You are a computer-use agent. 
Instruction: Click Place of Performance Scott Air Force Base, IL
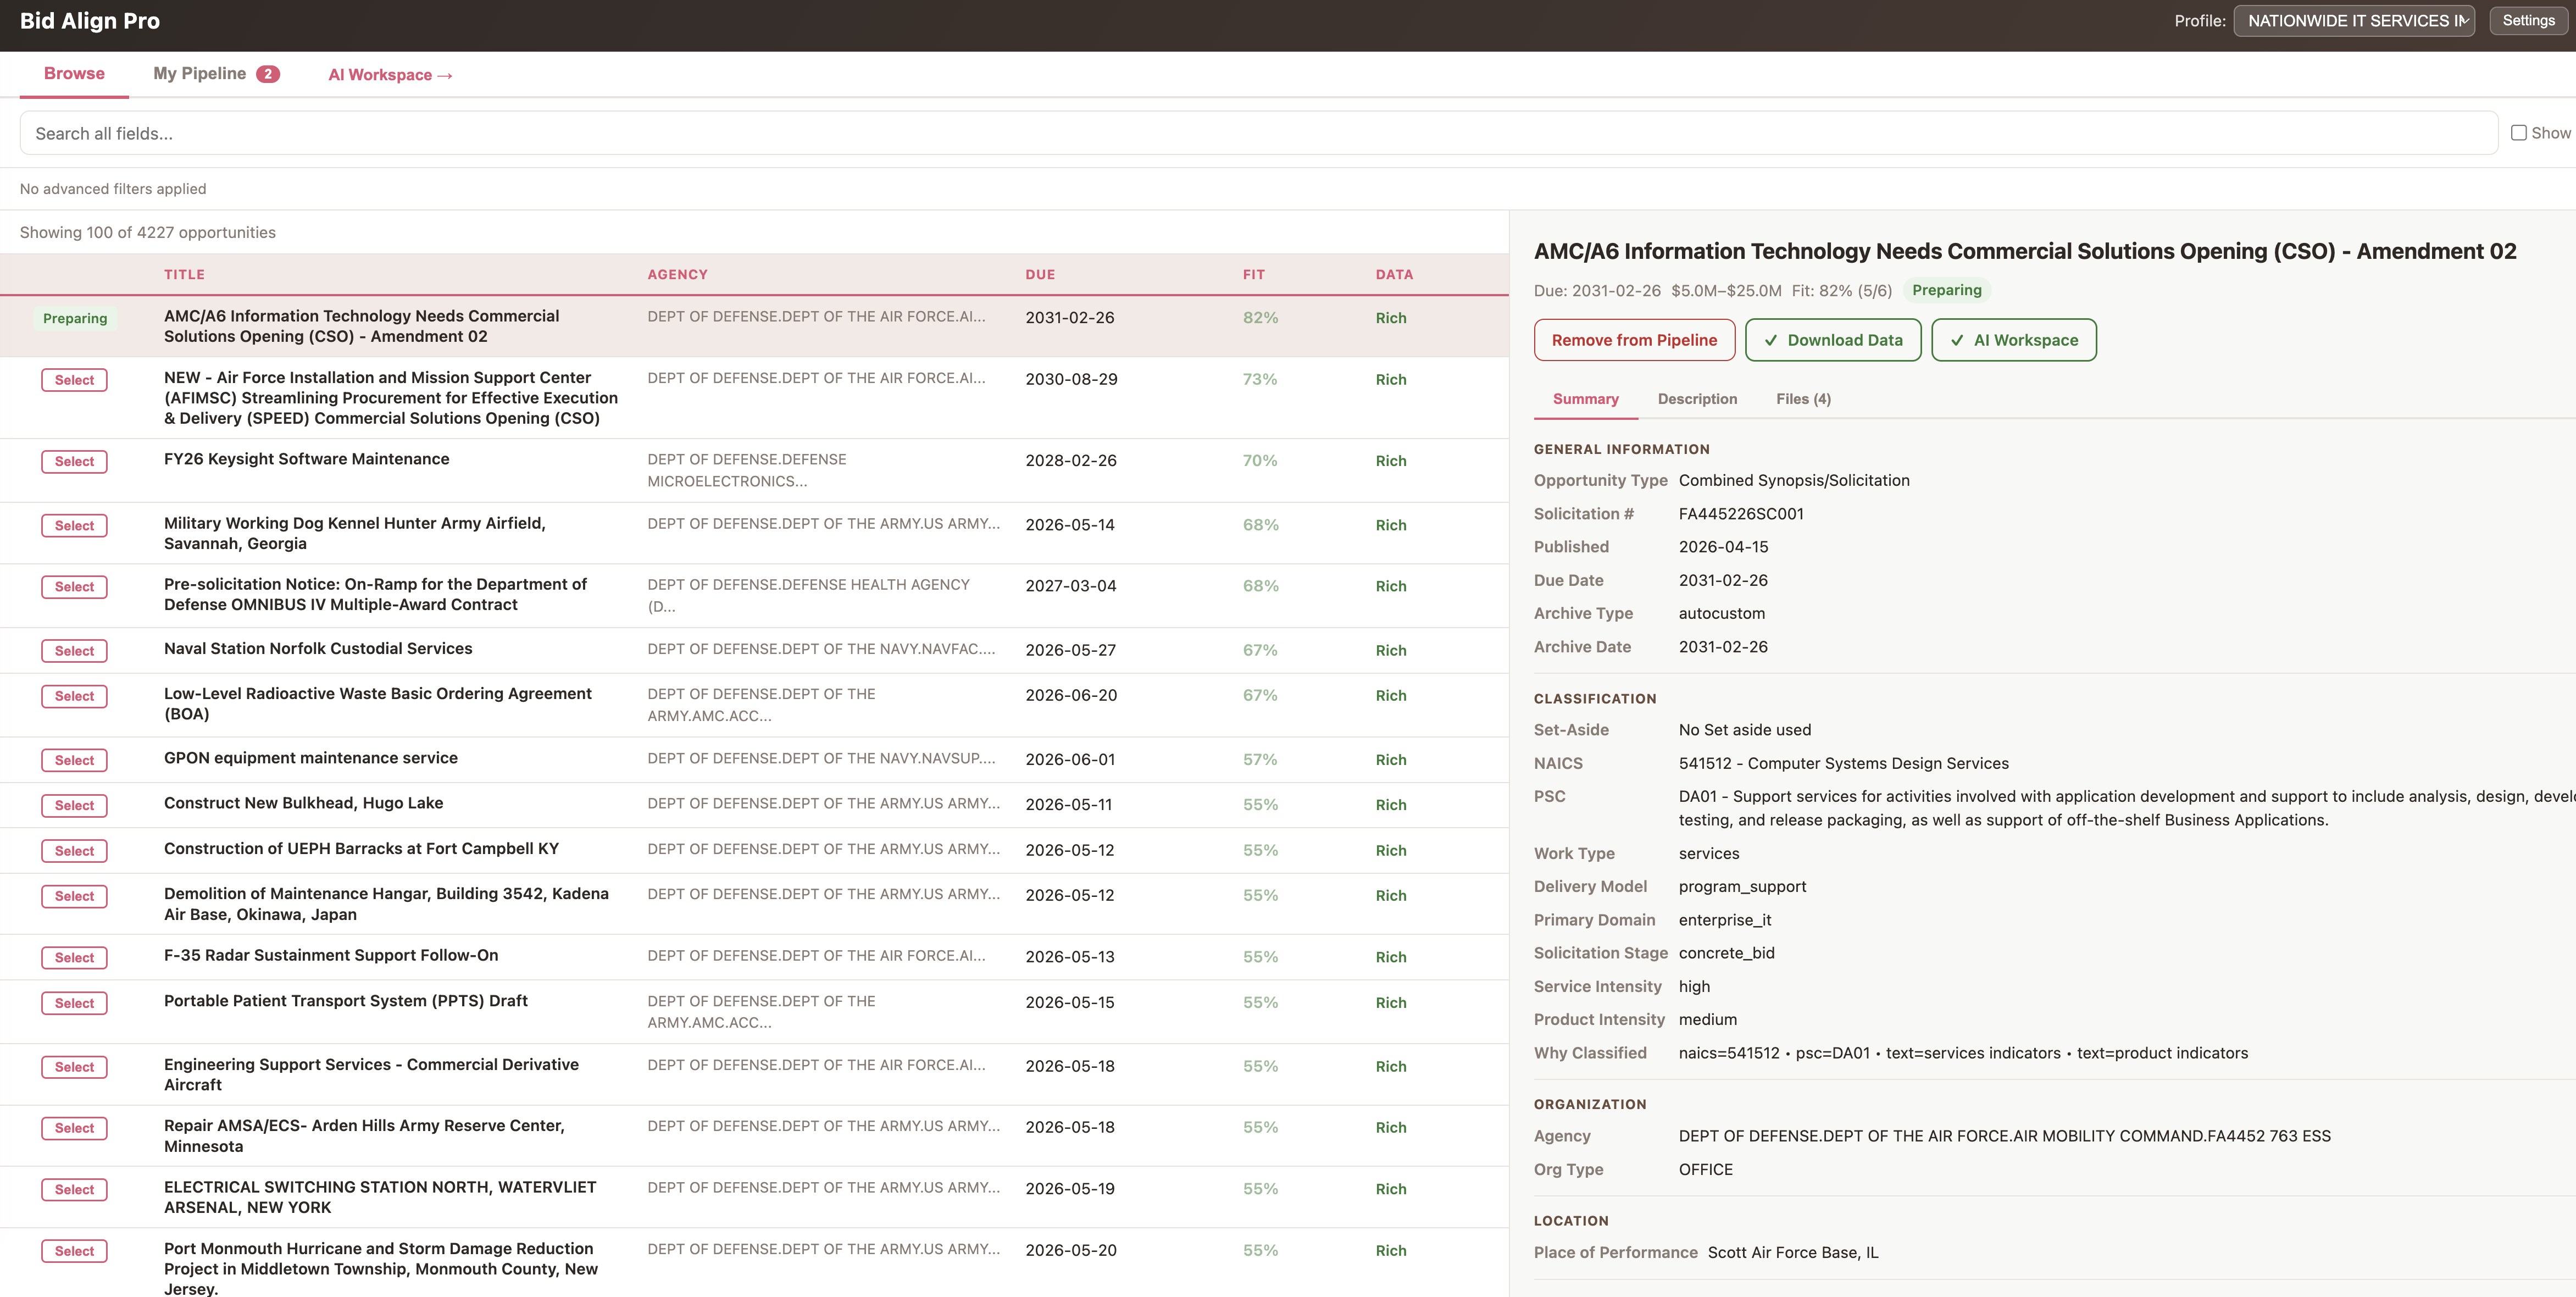pyautogui.click(x=1793, y=1252)
